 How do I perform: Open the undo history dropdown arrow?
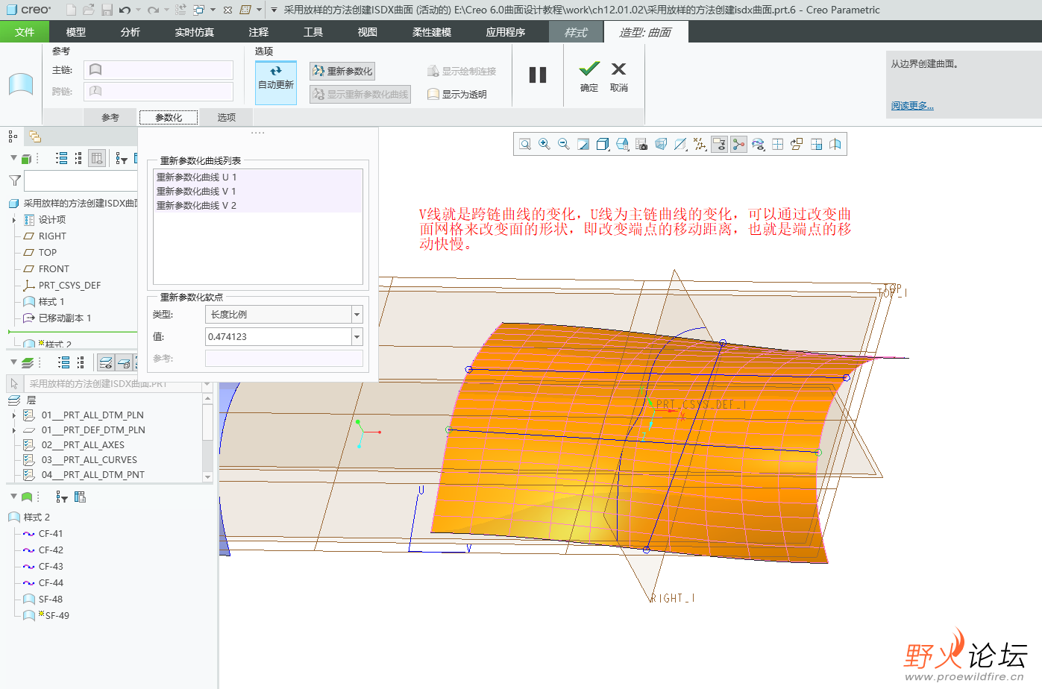tap(138, 10)
